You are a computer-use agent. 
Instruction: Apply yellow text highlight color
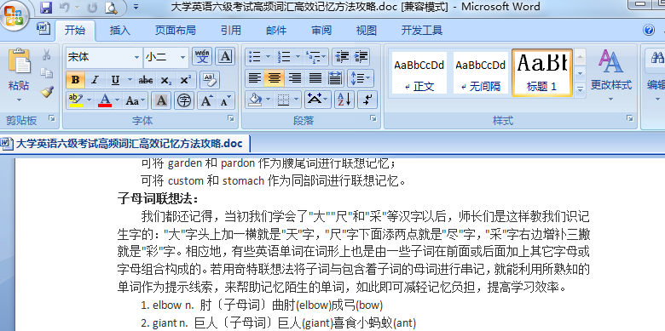pyautogui.click(x=76, y=100)
